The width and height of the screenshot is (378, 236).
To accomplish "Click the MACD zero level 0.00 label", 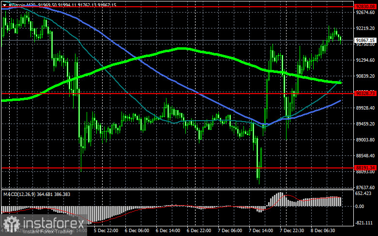I will pyautogui.click(x=360, y=206).
